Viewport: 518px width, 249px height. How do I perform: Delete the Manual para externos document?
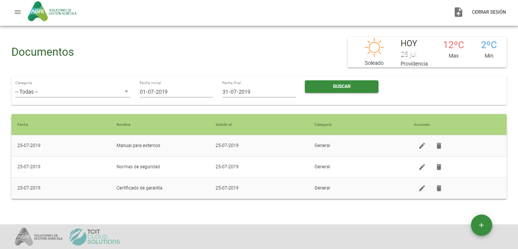[439, 146]
